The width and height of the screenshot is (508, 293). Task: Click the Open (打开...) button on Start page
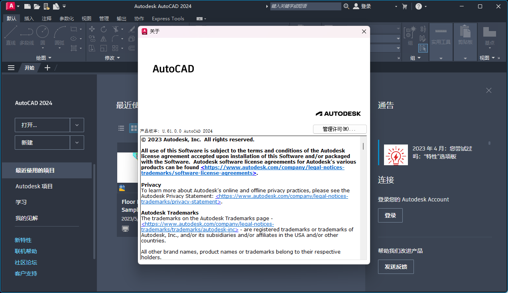point(42,125)
